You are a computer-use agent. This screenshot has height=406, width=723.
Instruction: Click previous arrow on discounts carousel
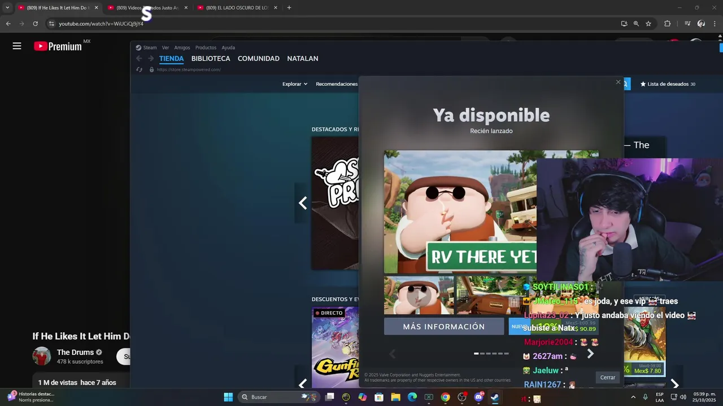pos(303,383)
